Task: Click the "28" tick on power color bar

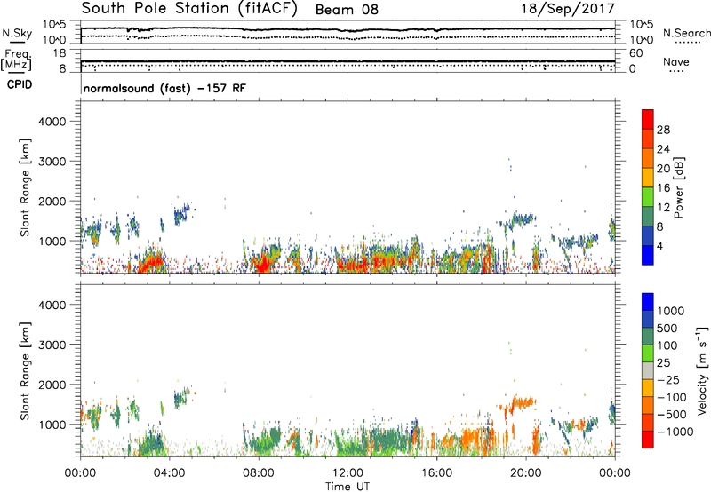Action: tap(663, 130)
